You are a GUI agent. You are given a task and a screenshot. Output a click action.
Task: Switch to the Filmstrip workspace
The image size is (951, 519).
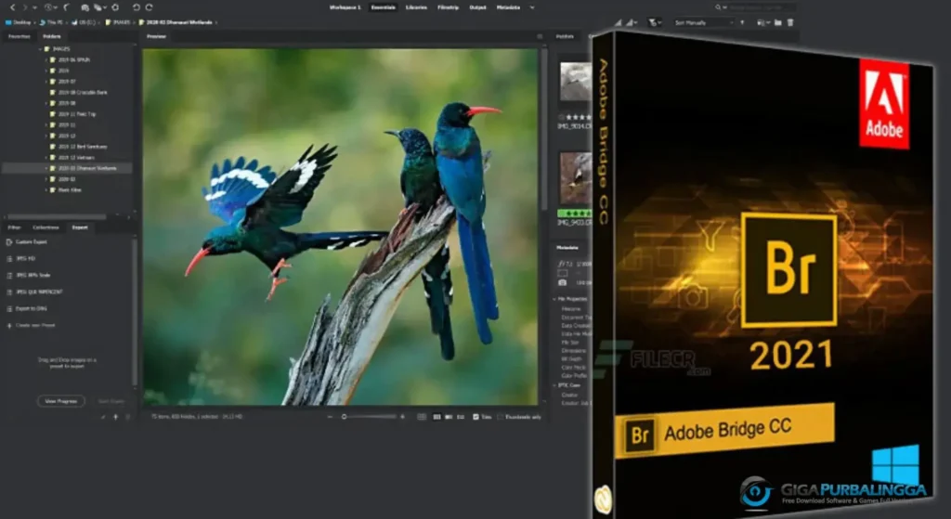[x=449, y=7]
